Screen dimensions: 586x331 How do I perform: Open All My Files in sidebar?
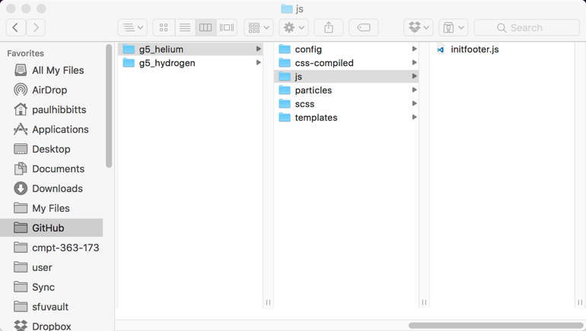click(x=51, y=70)
